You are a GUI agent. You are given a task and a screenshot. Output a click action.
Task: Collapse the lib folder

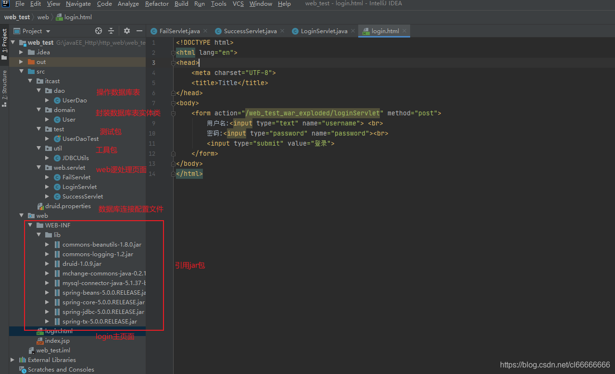pyautogui.click(x=38, y=235)
